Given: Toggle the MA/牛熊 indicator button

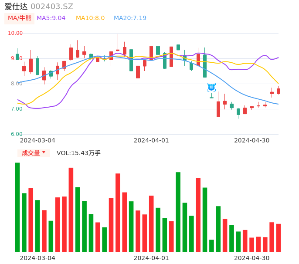Looking at the screenshot, I should point(20,18).
